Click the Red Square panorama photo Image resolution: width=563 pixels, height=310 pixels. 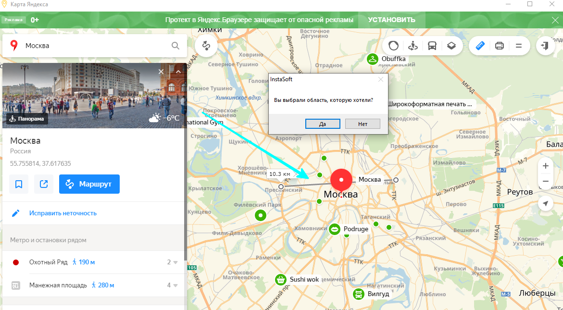click(94, 96)
